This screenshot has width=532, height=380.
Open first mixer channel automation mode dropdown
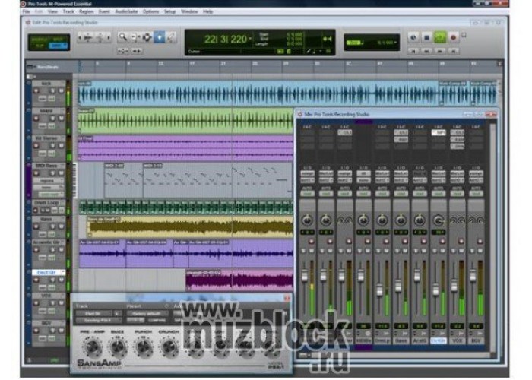coord(307,194)
